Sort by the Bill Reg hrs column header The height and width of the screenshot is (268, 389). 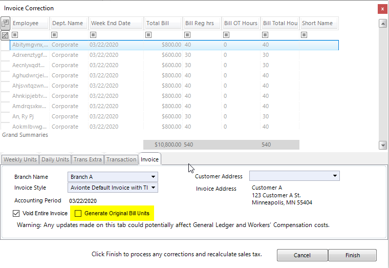click(202, 23)
